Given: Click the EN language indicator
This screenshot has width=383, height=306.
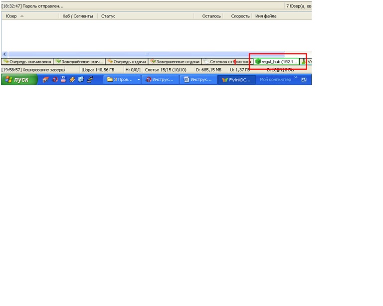Looking at the screenshot, I should pos(304,80).
